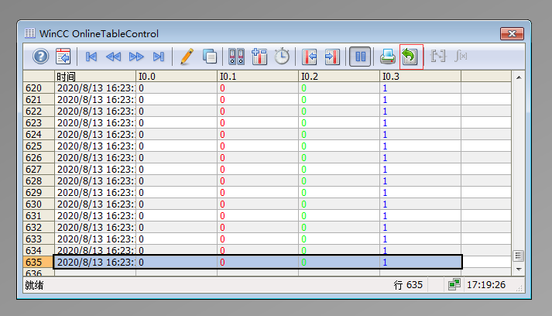Open the configuration dialog icon
Image resolution: width=552 pixels, height=316 pixels.
(63, 57)
